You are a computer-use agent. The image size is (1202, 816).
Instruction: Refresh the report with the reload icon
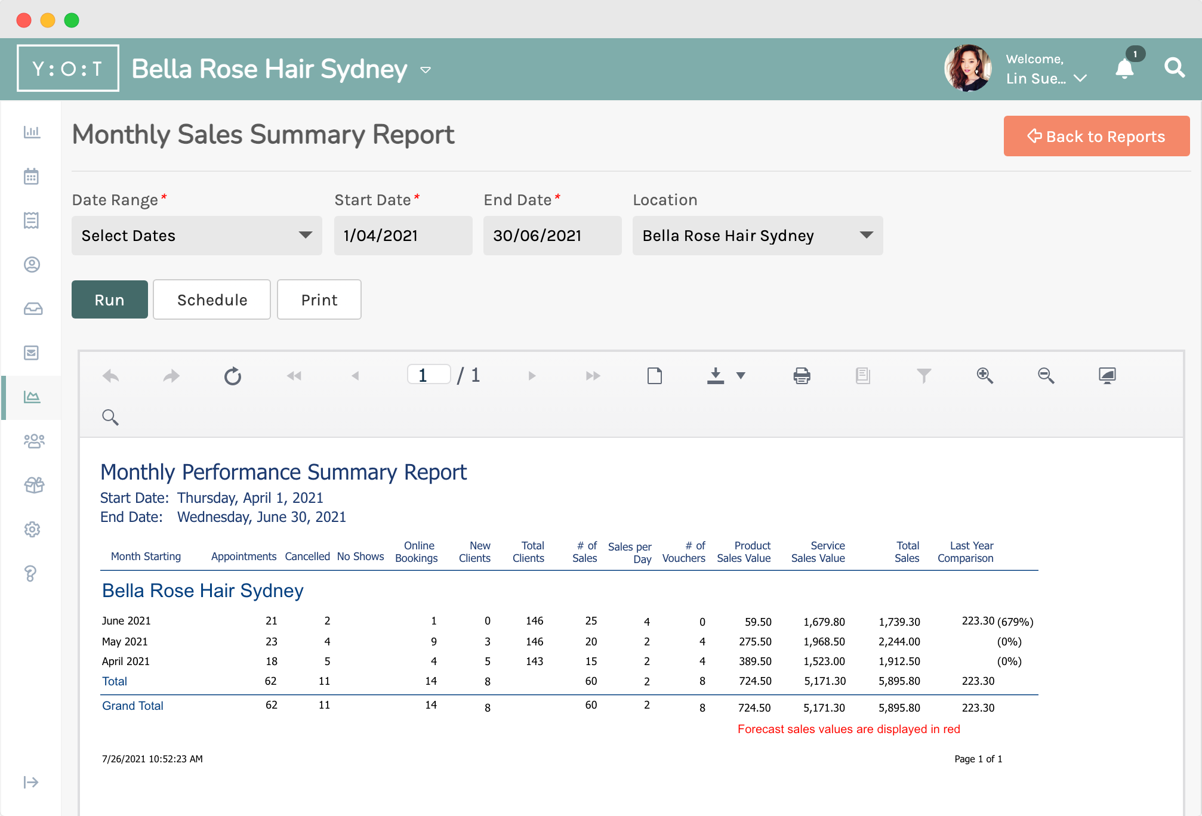(x=233, y=376)
